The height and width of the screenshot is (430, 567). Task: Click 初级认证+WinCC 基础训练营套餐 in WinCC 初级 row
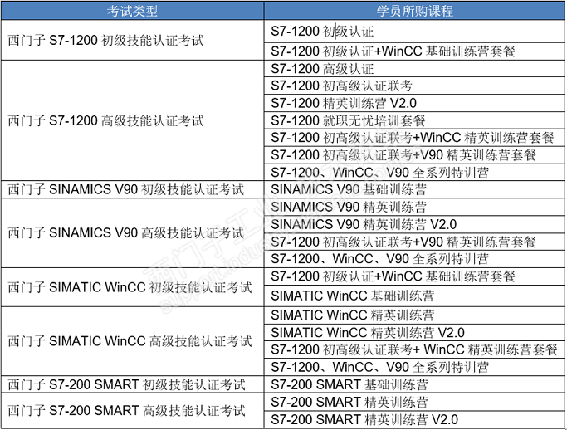(414, 276)
